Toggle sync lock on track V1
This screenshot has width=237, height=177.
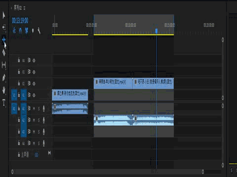pyautogui.click(x=29, y=95)
